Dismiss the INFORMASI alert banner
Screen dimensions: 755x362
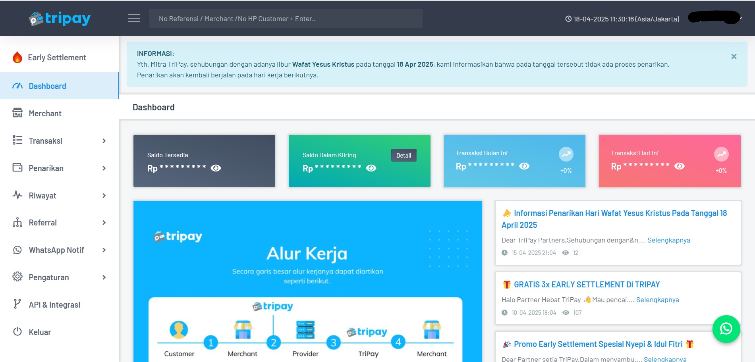coord(734,57)
